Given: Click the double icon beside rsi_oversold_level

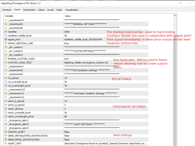Looking at the screenshot, I should click(6, 82).
